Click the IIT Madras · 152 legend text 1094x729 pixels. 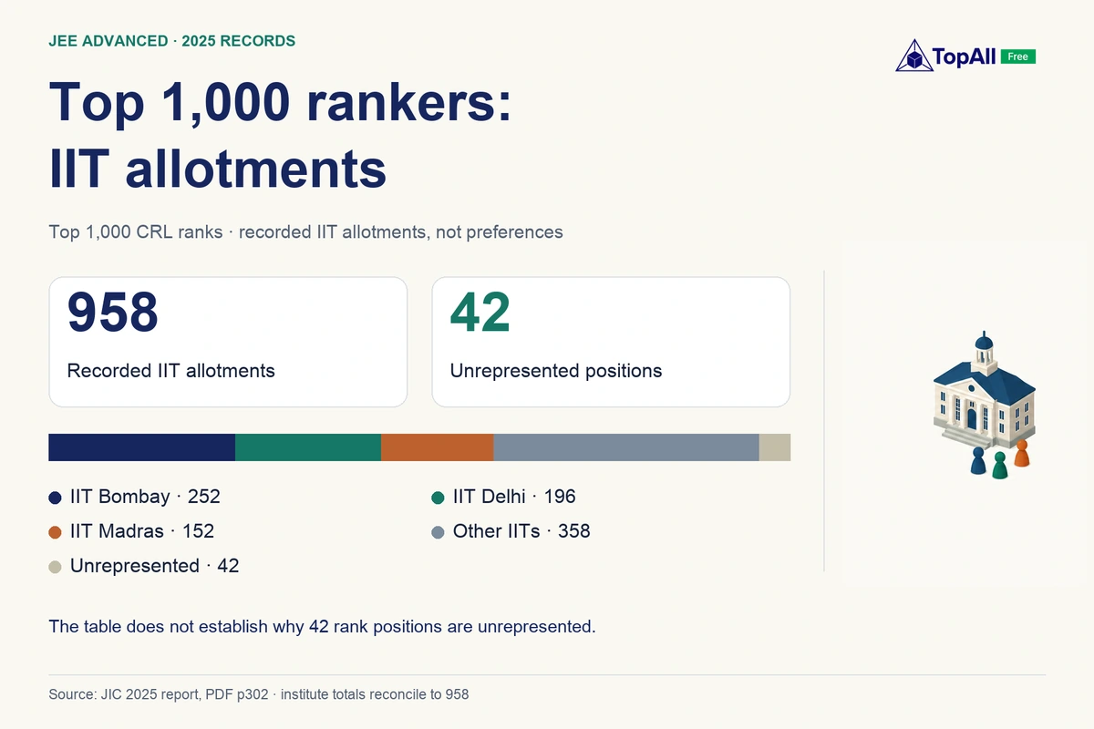142,531
